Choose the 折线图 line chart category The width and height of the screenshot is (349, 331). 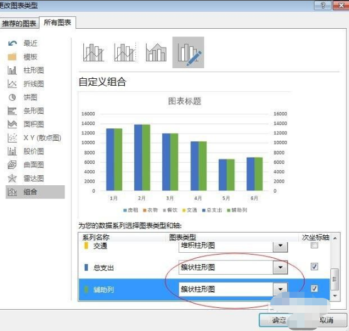(x=33, y=84)
